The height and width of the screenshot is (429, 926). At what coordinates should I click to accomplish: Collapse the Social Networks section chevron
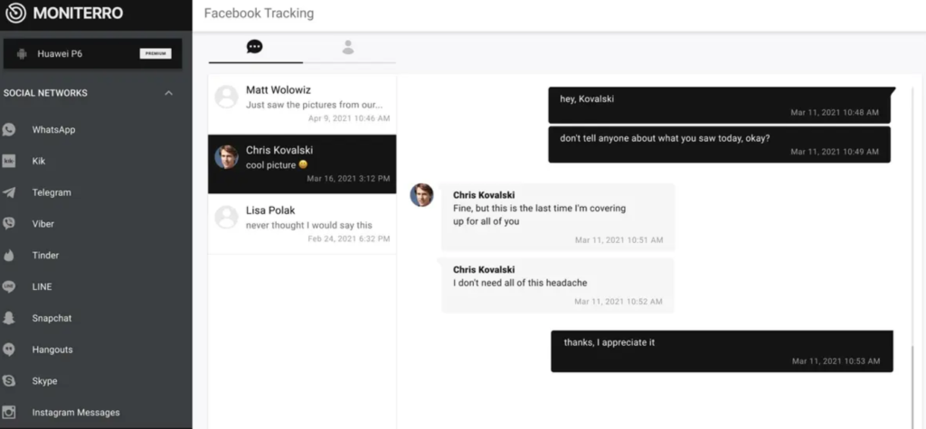[x=168, y=93]
